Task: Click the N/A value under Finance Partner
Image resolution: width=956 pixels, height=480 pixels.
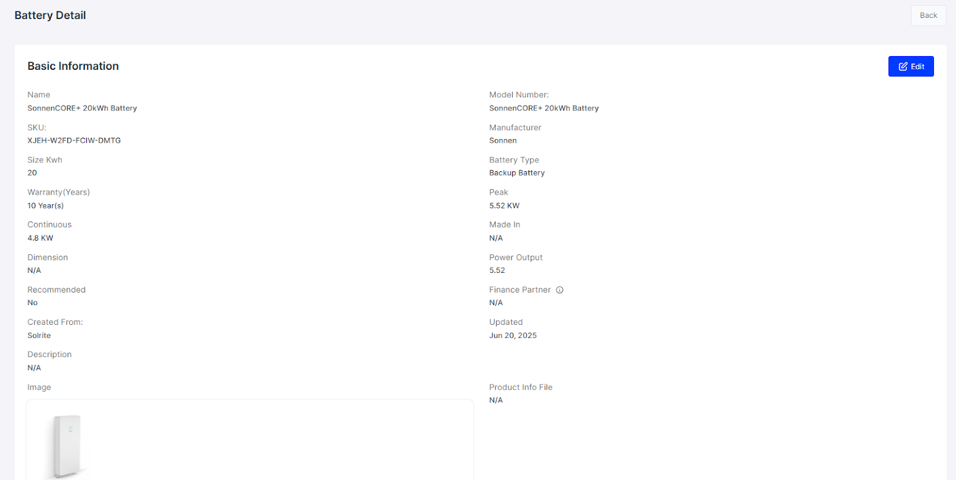Action: [x=496, y=303]
